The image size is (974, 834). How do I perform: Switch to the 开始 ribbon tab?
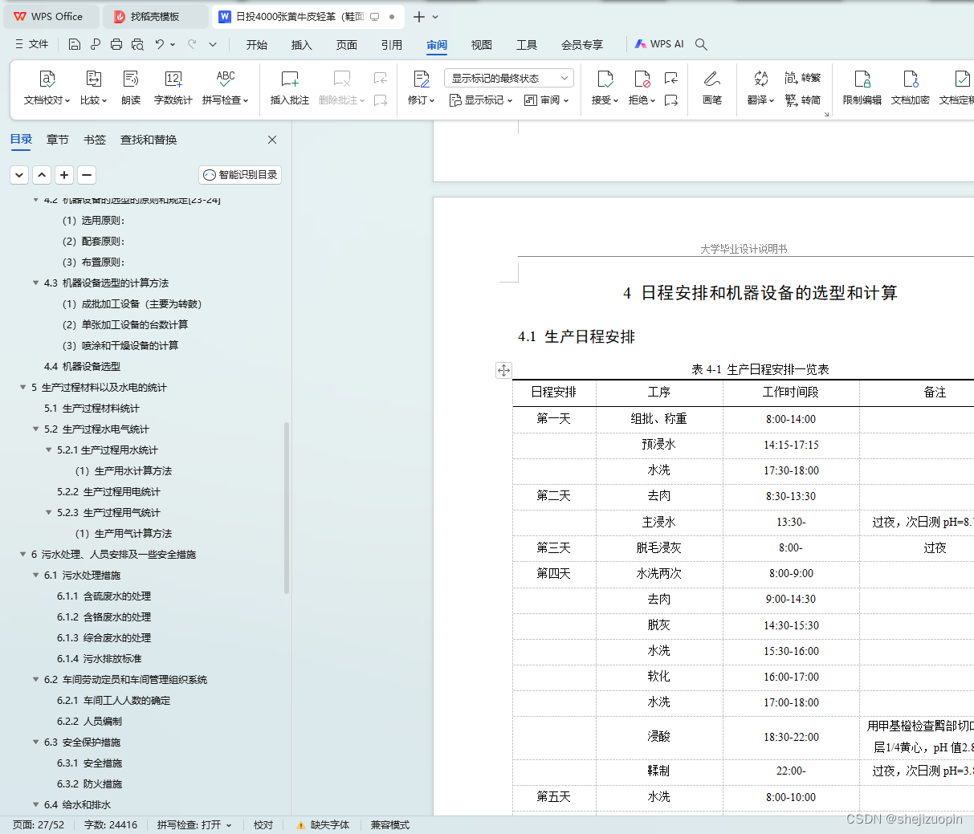click(x=257, y=45)
